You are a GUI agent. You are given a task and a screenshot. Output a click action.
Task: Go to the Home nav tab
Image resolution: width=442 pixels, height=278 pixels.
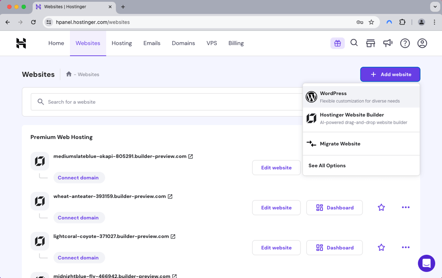click(56, 43)
